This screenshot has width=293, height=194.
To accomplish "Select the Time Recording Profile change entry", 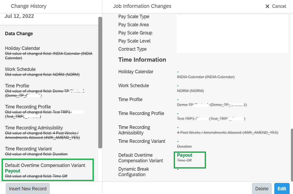I will 44,112.
